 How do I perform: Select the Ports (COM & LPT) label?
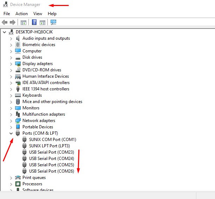(40, 133)
